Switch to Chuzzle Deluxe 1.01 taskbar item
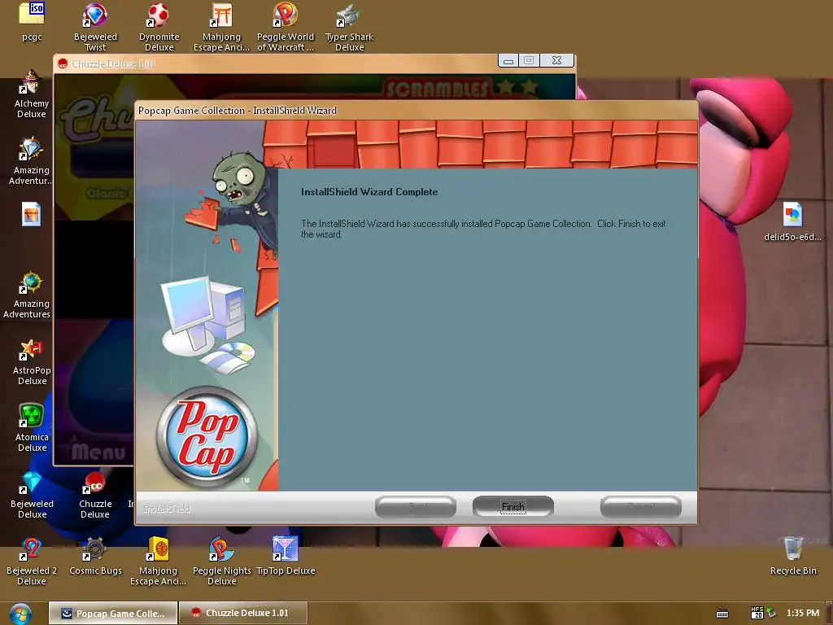The width and height of the screenshot is (833, 625). pos(242,614)
